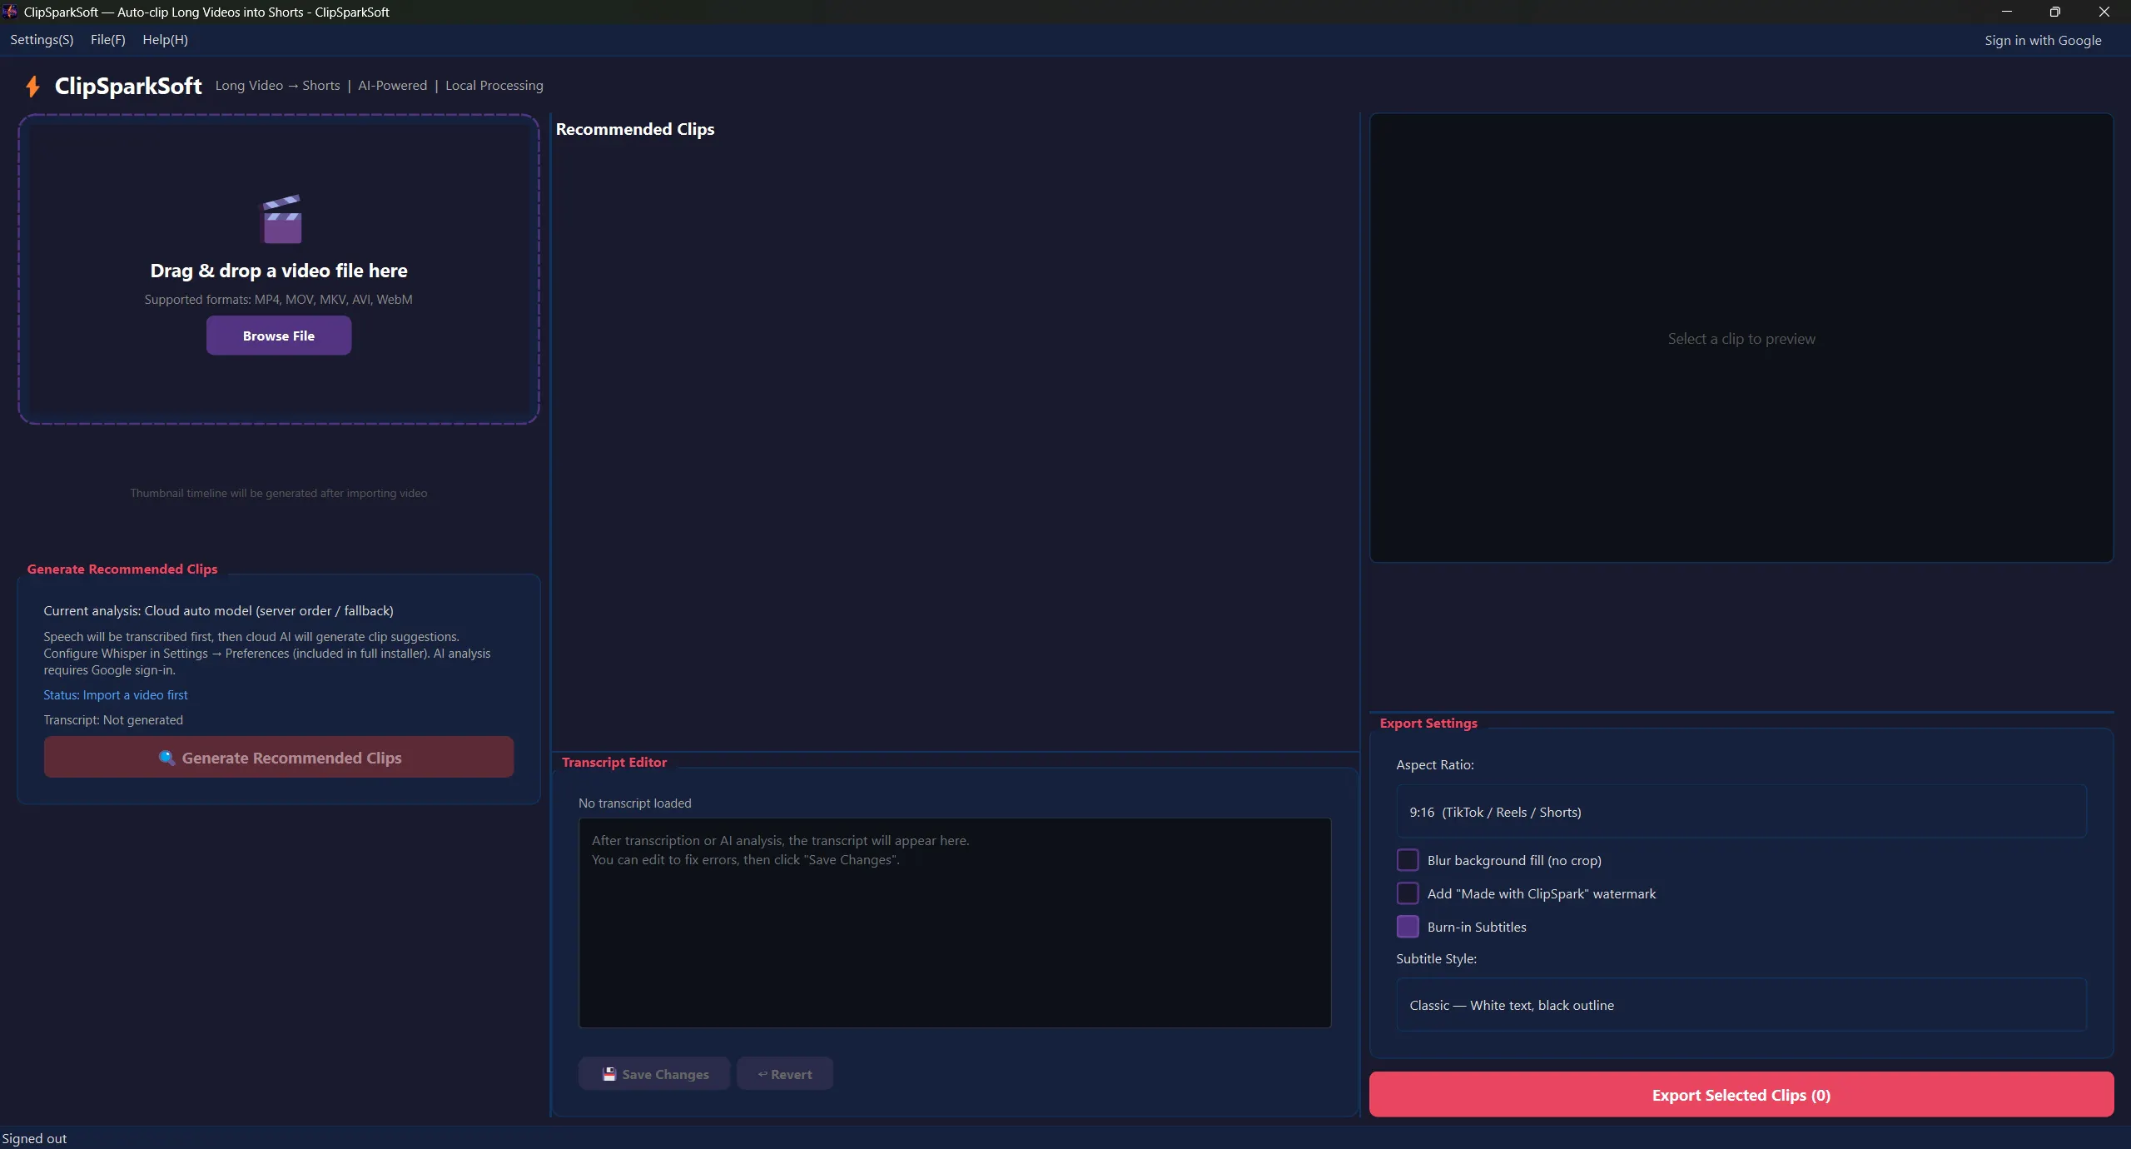Click Generate Recommended Clips button
This screenshot has width=2131, height=1149.
tap(279, 758)
